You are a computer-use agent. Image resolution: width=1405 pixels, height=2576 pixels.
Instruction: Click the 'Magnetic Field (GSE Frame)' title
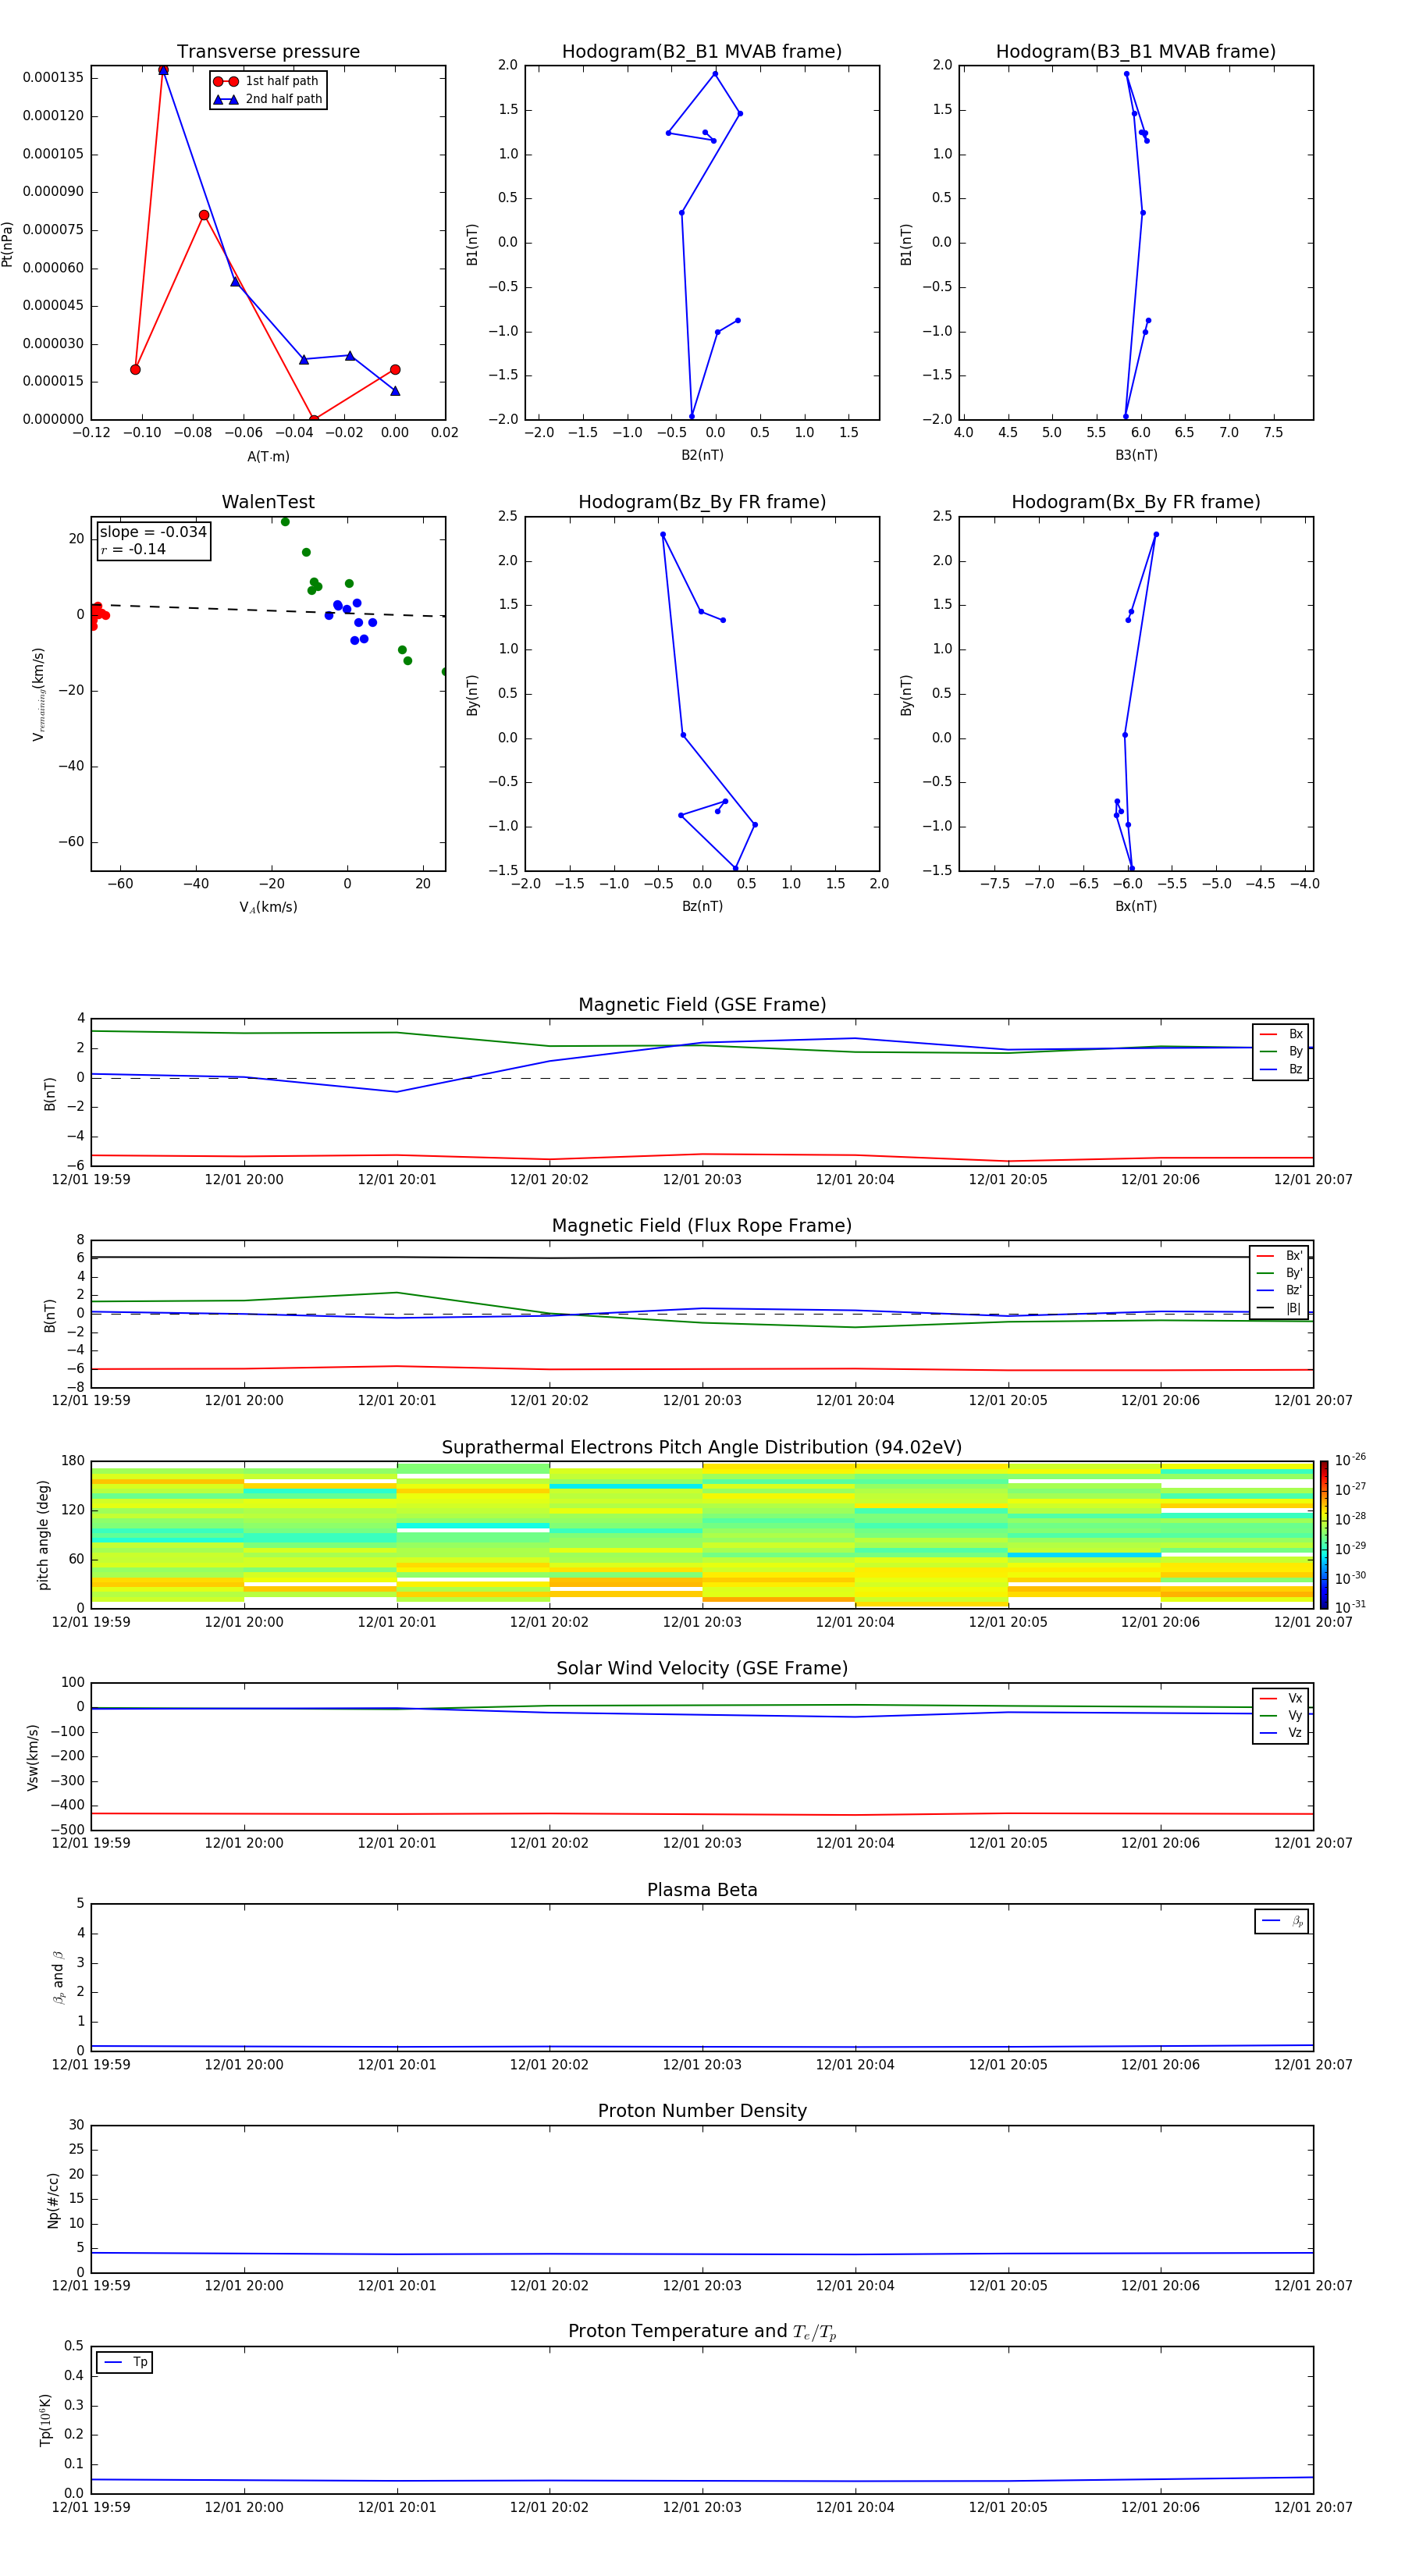pos(702,1005)
